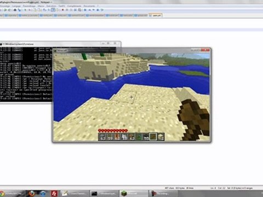
Task: Toggle the Word Wrap toolbar icon
Action: [x=44, y=10]
